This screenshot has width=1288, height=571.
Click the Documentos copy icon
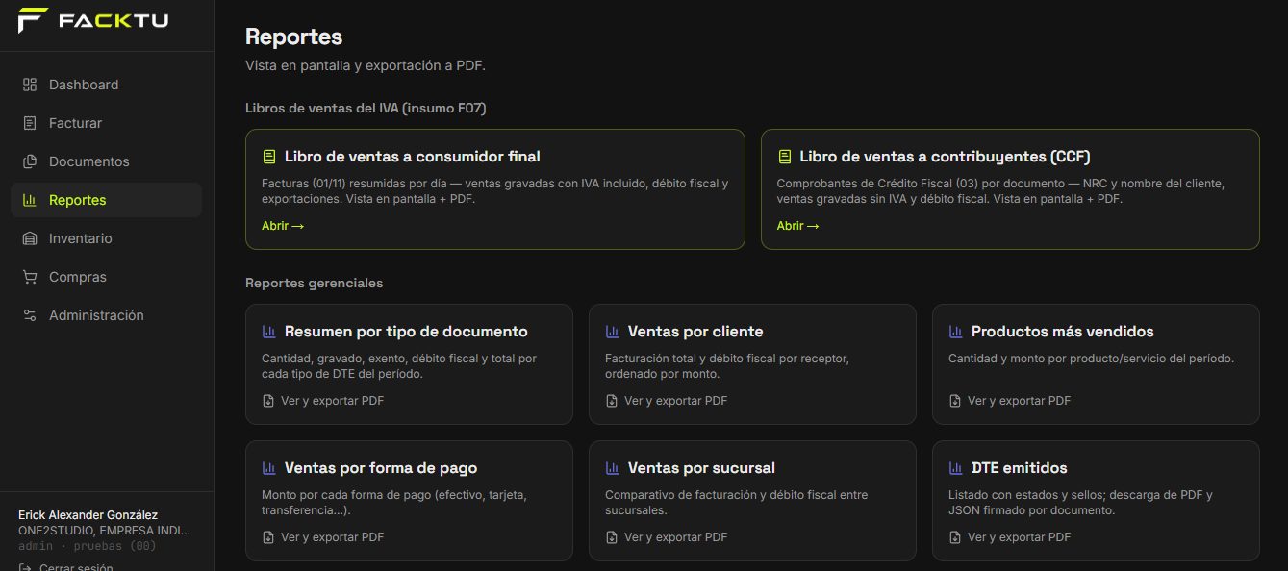30,161
